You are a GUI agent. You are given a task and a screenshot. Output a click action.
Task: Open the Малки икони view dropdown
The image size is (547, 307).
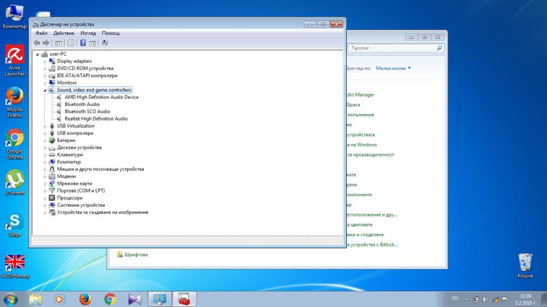pyautogui.click(x=393, y=69)
